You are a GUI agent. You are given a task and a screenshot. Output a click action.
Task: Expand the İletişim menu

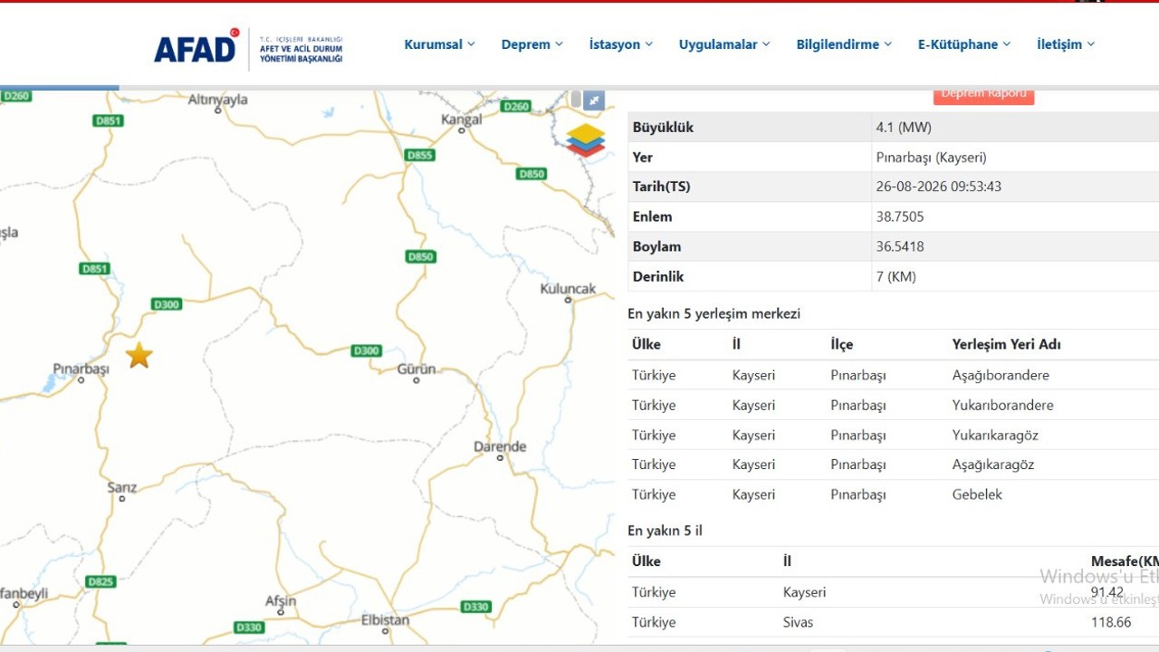[1066, 44]
